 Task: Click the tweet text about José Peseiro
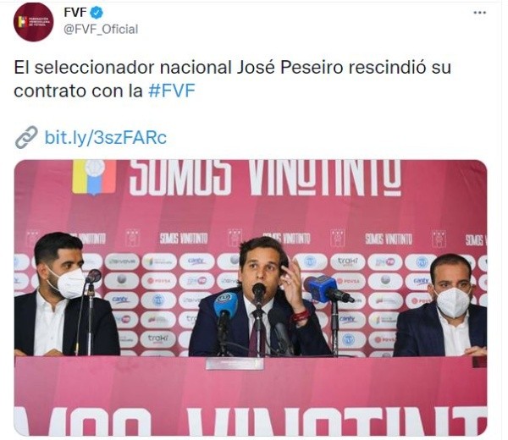pyautogui.click(x=232, y=79)
